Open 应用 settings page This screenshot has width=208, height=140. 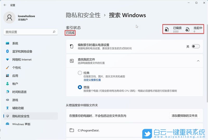pos(30,75)
